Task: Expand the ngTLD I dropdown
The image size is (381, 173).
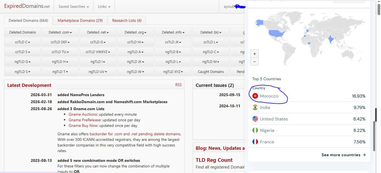Action: click(98, 62)
